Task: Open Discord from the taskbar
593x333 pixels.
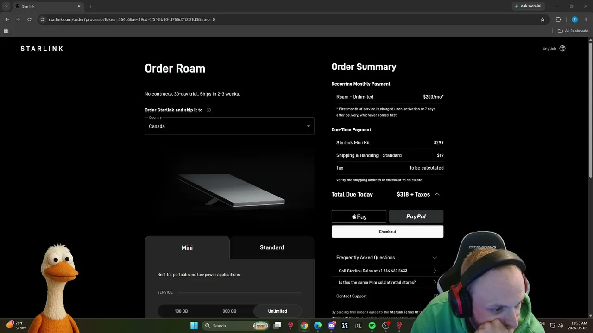Action: point(331,326)
